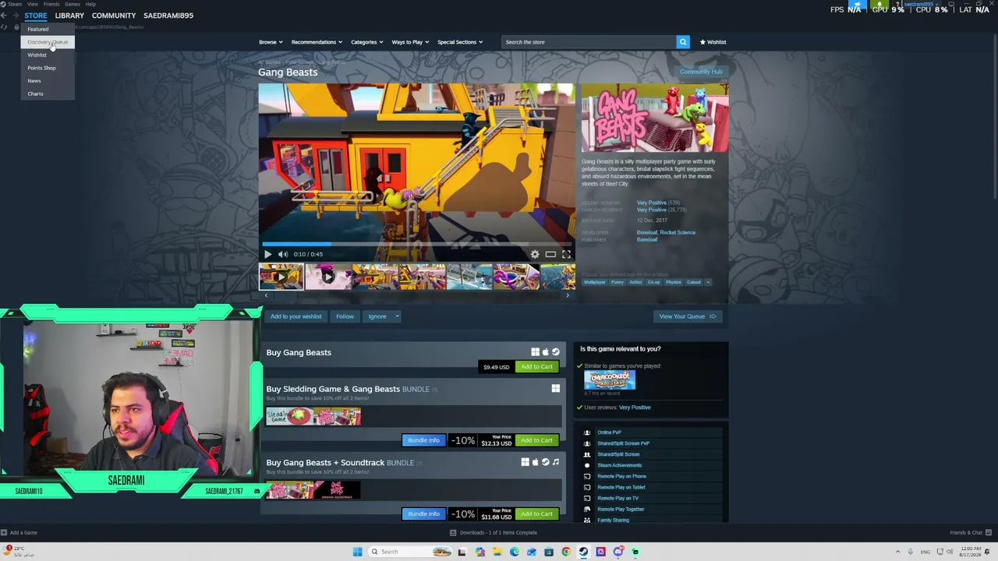Image resolution: width=998 pixels, height=561 pixels.
Task: Open the Community Hub
Action: [701, 72]
